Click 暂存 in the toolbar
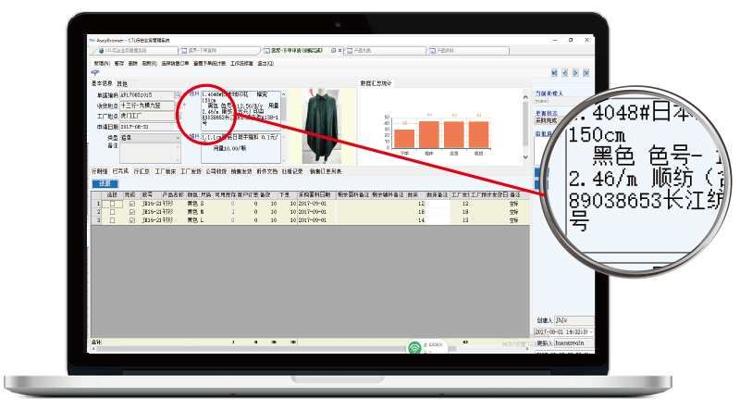The width and height of the screenshot is (740, 411). (x=119, y=63)
